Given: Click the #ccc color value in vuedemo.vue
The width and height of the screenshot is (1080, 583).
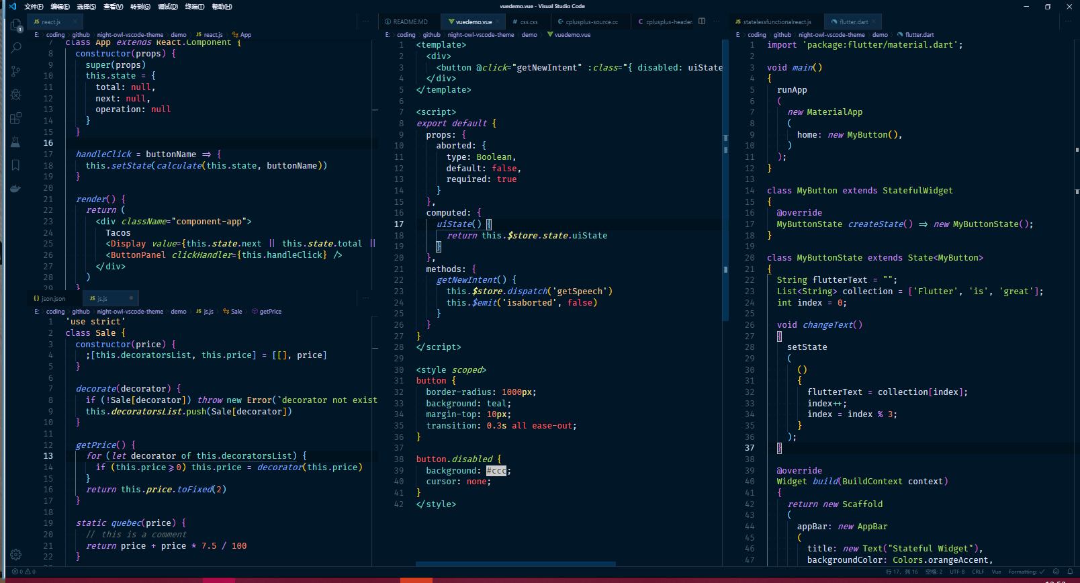Looking at the screenshot, I should (496, 471).
